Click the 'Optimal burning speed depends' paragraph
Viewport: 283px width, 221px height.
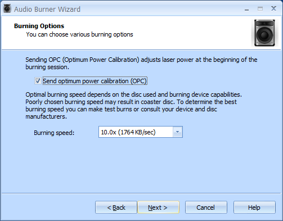tap(133, 105)
